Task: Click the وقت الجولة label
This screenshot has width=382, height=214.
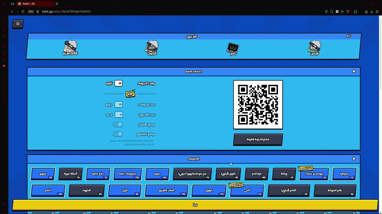Action: pos(146,84)
